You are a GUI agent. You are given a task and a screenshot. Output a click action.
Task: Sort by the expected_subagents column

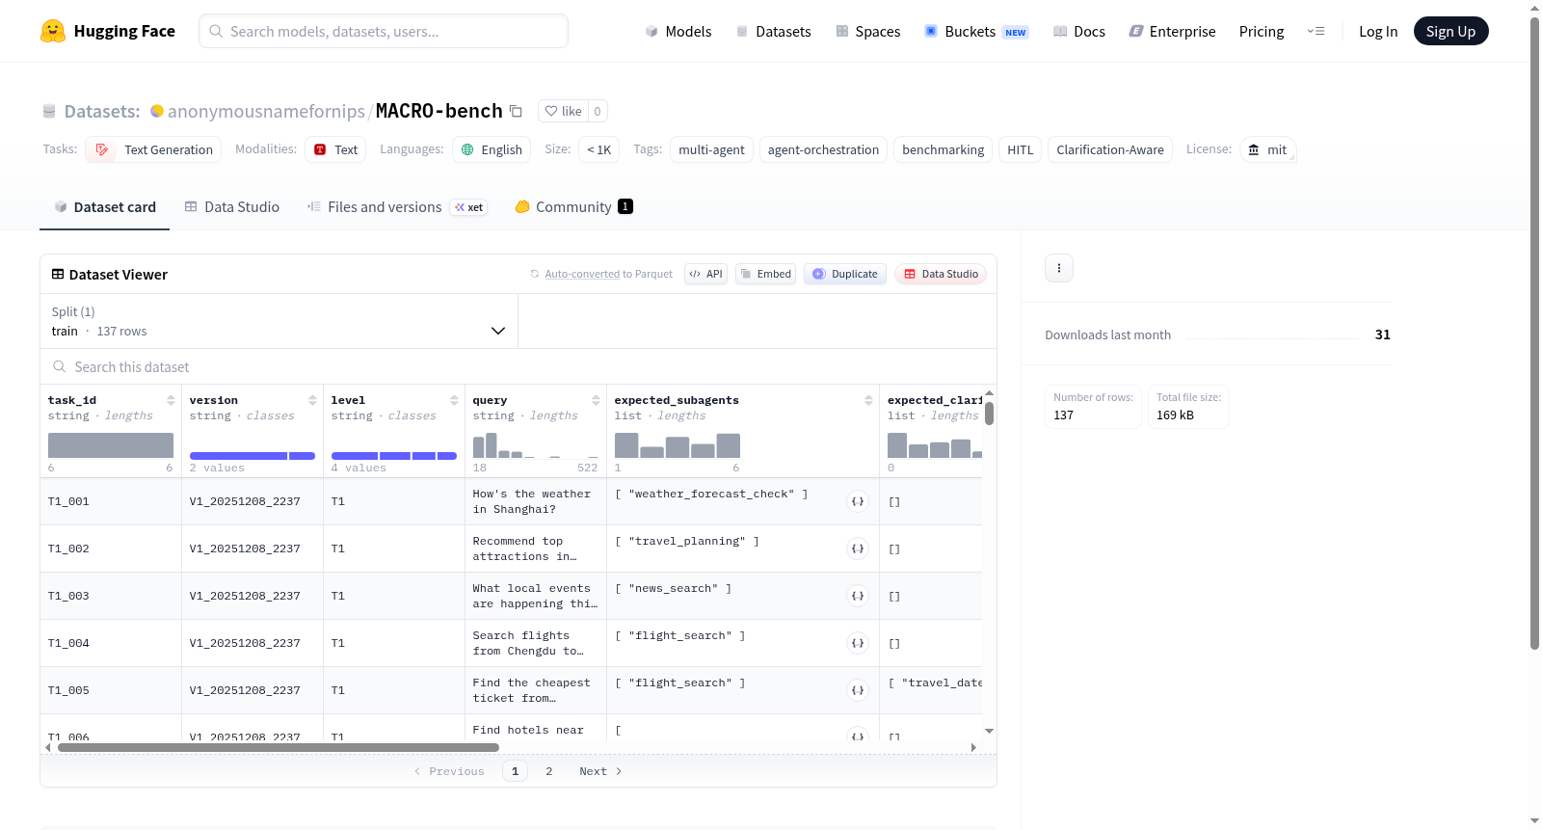click(868, 400)
